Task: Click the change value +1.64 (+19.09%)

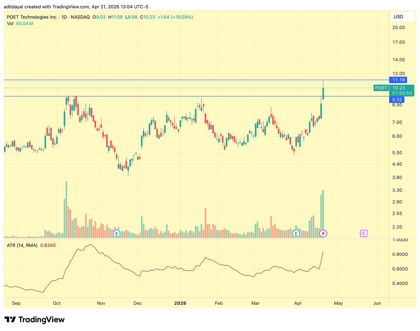Action: 175,17
